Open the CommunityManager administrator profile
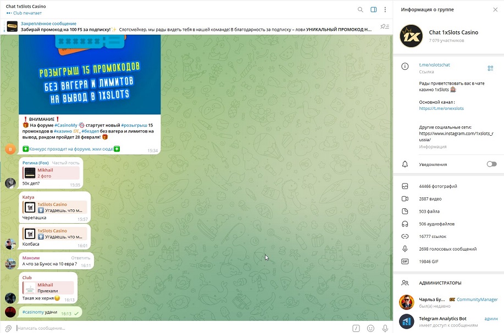Viewport: 504px width, 333px height. pos(448,302)
